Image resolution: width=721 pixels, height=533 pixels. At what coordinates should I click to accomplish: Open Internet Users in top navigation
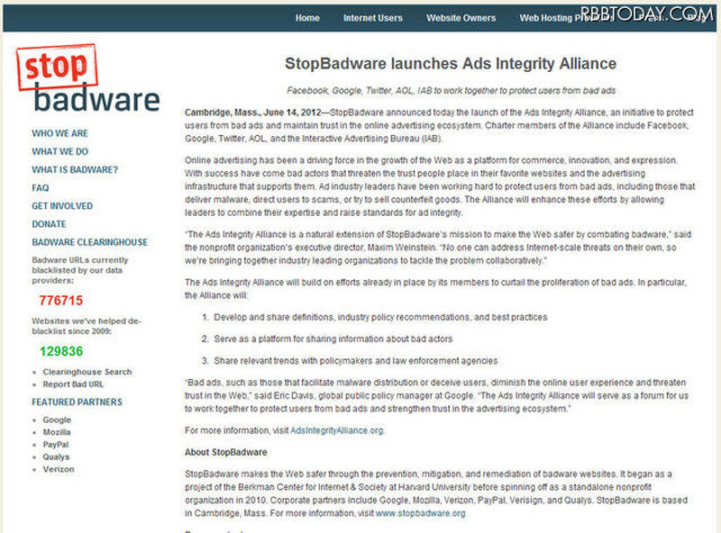pos(373,18)
